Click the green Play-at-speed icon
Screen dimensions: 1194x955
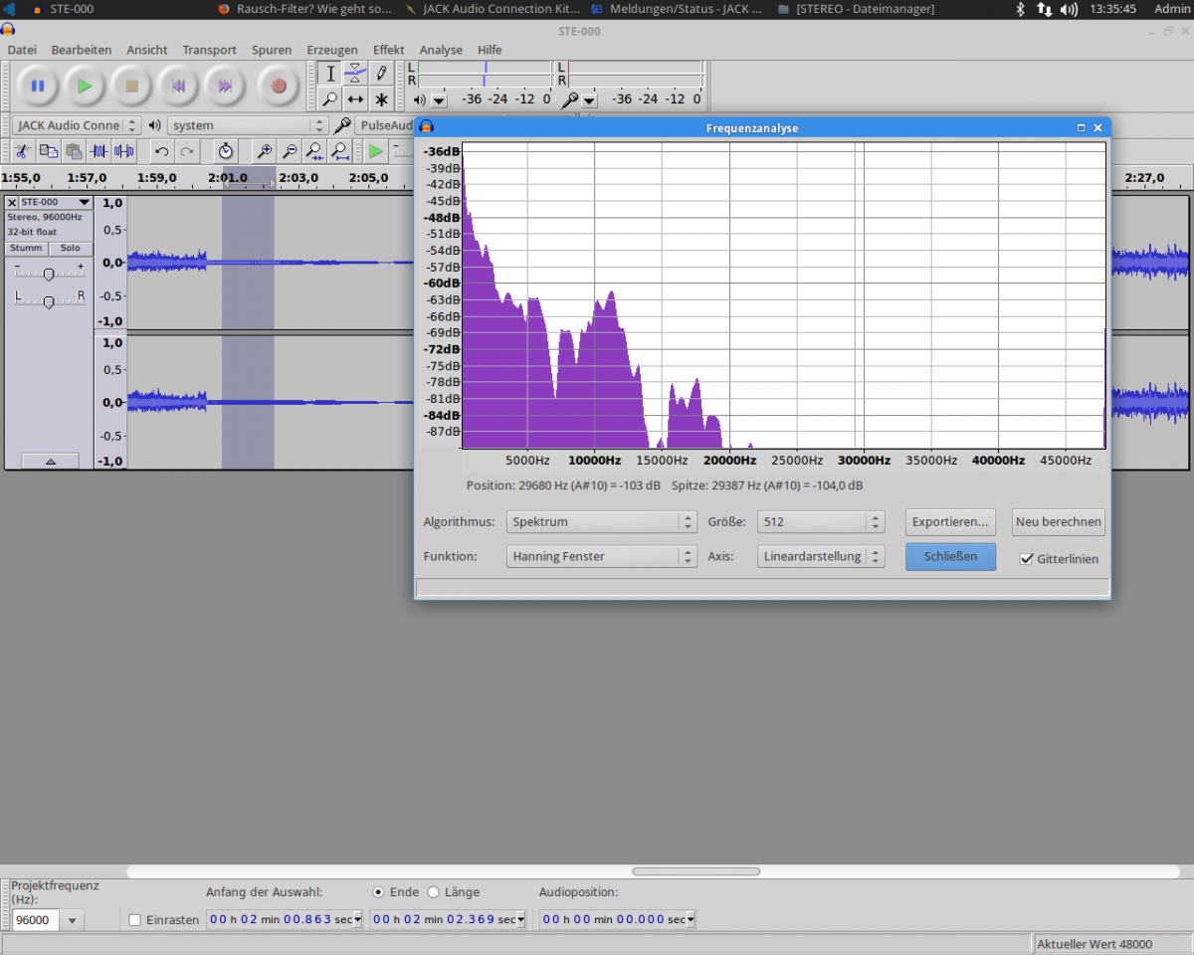coord(375,151)
